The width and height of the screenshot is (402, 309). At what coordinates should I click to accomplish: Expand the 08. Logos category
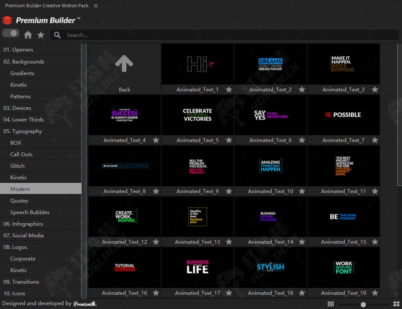click(x=41, y=247)
